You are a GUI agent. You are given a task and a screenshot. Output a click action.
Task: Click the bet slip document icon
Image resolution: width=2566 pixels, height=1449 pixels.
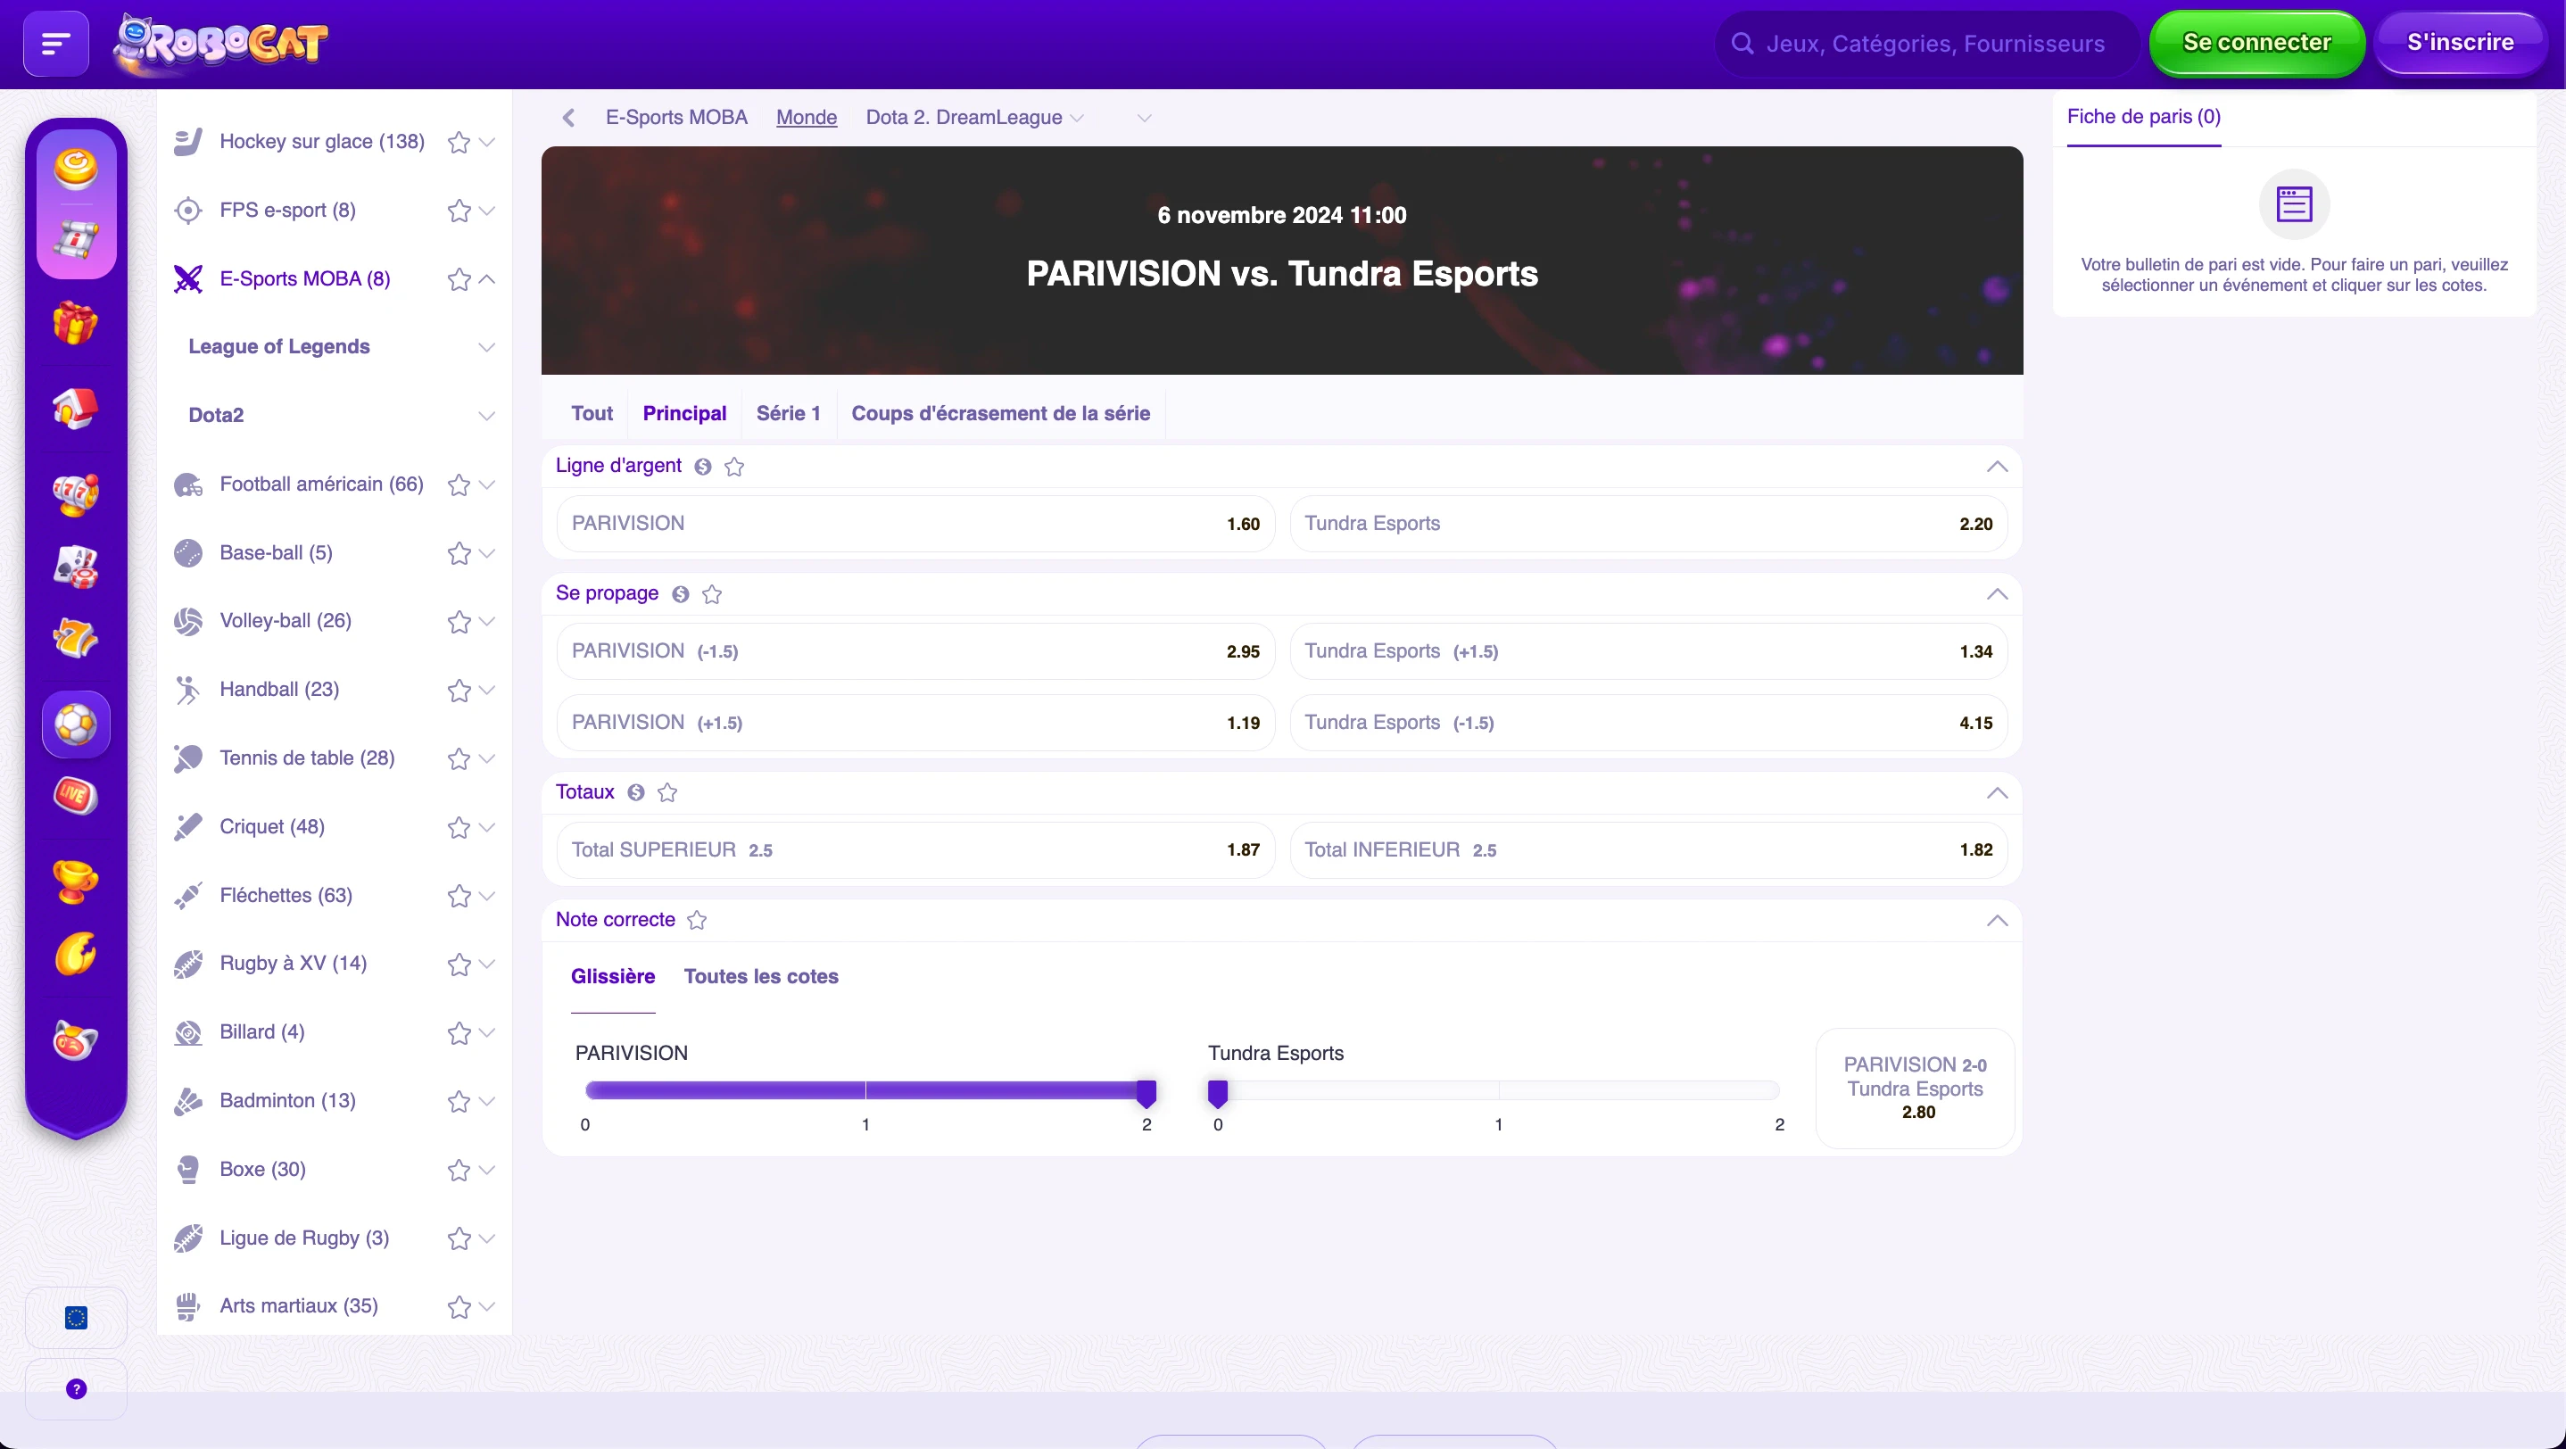coord(2294,204)
